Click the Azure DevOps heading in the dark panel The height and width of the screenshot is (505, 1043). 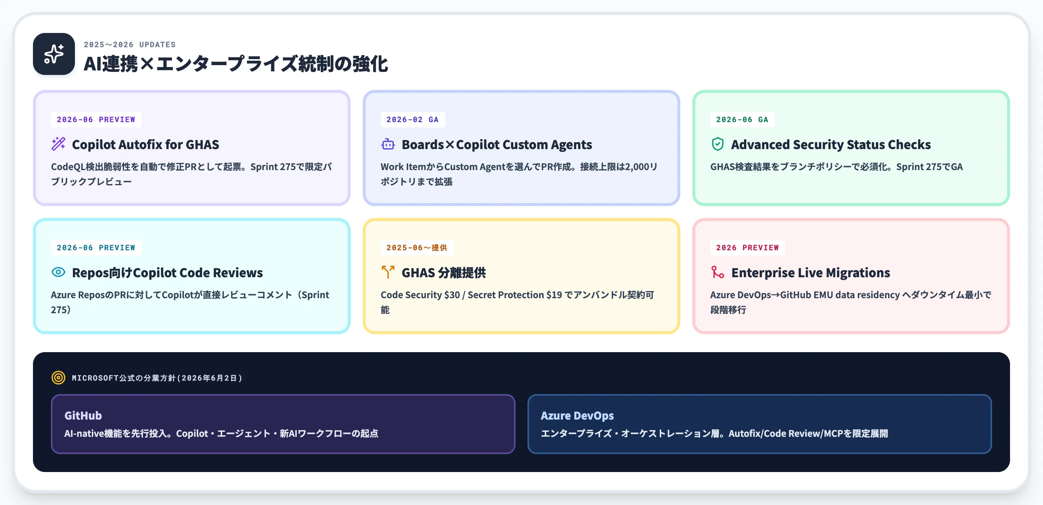577,415
